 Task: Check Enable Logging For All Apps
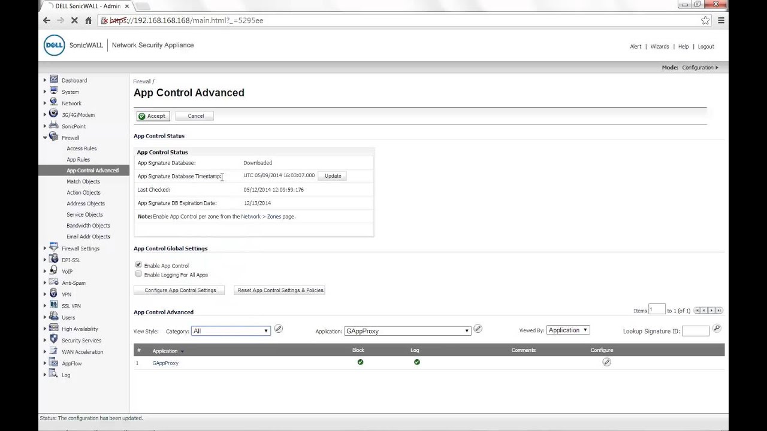pos(138,274)
